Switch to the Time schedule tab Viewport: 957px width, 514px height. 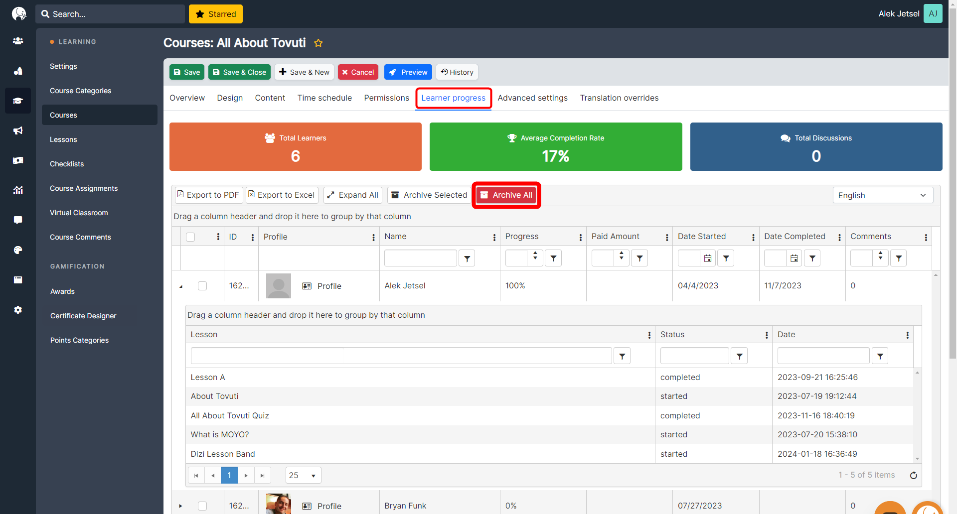[324, 98]
